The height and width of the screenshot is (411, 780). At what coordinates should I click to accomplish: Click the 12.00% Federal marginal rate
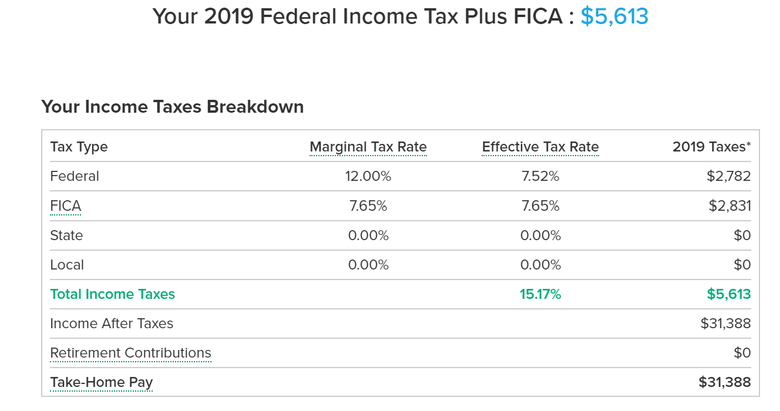tap(368, 176)
